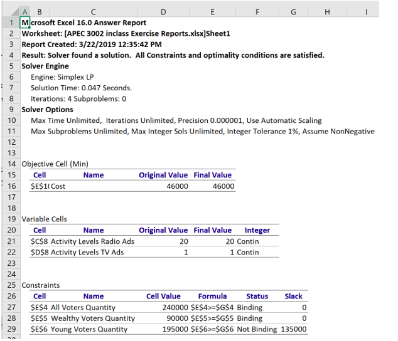Screen dimensions: 398x341
Task: Select column G header
Action: tap(293, 11)
